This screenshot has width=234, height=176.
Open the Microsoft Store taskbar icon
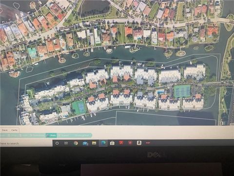click(x=112, y=143)
